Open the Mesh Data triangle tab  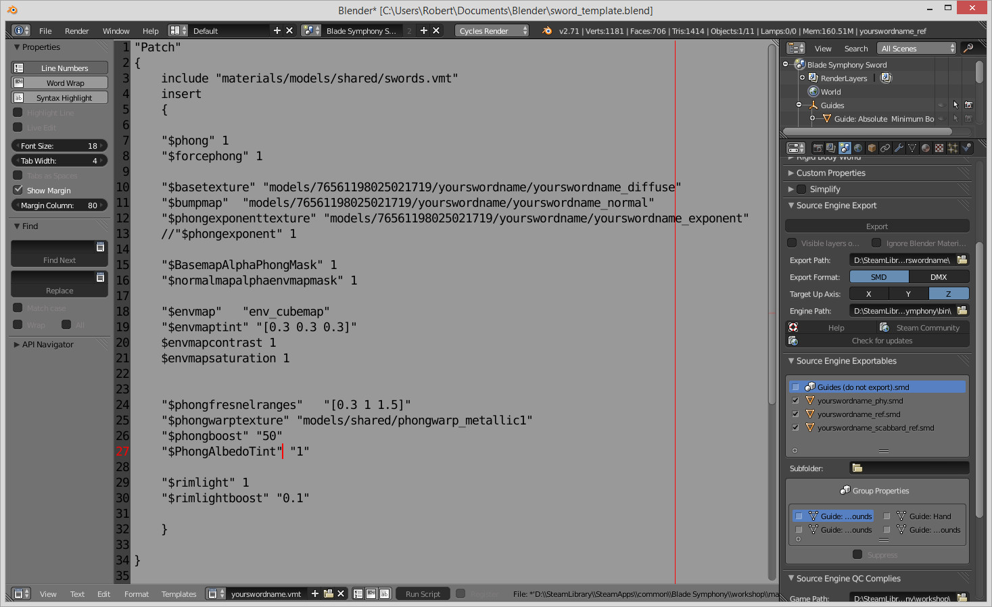click(912, 148)
